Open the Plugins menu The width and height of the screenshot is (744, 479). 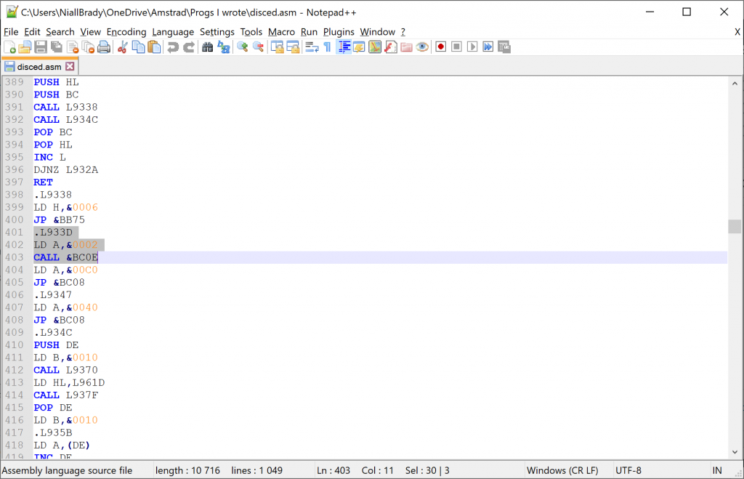point(339,32)
